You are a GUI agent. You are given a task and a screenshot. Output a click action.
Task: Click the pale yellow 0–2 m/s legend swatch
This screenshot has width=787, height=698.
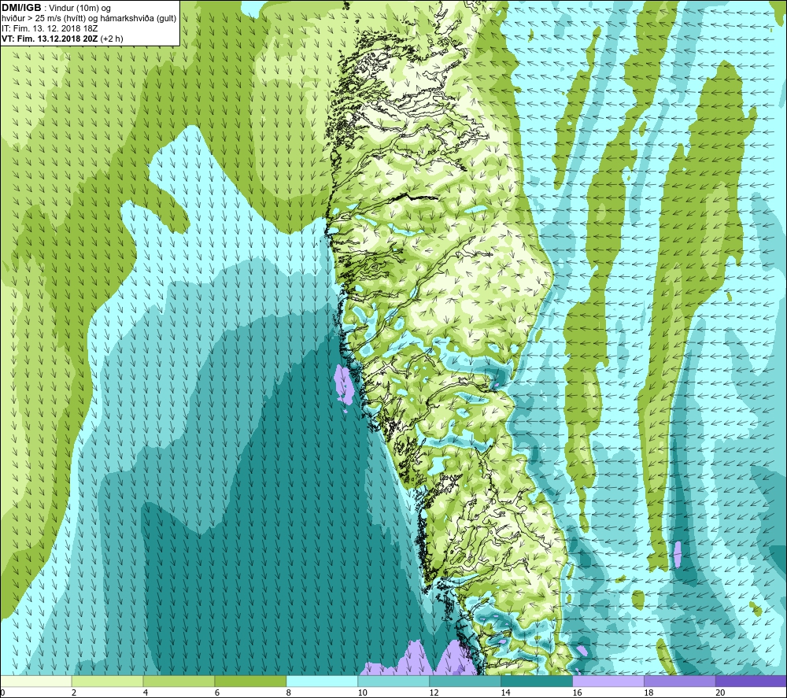[x=35, y=681]
